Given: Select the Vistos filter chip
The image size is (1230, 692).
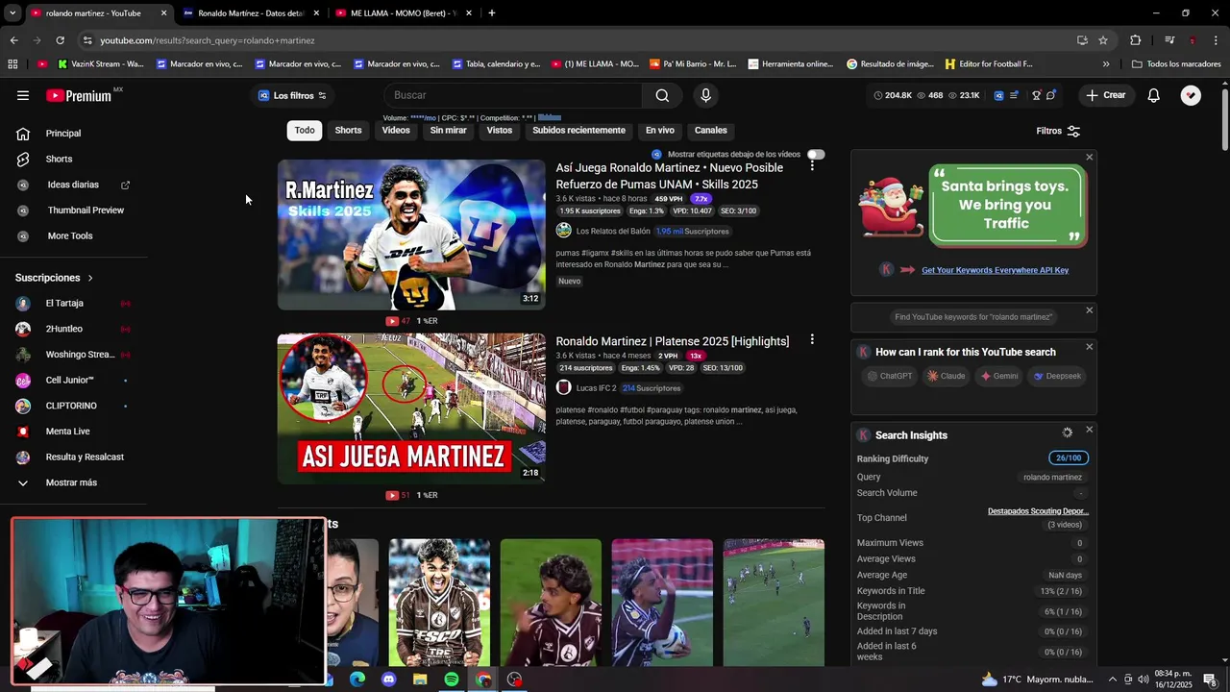Looking at the screenshot, I should [500, 130].
